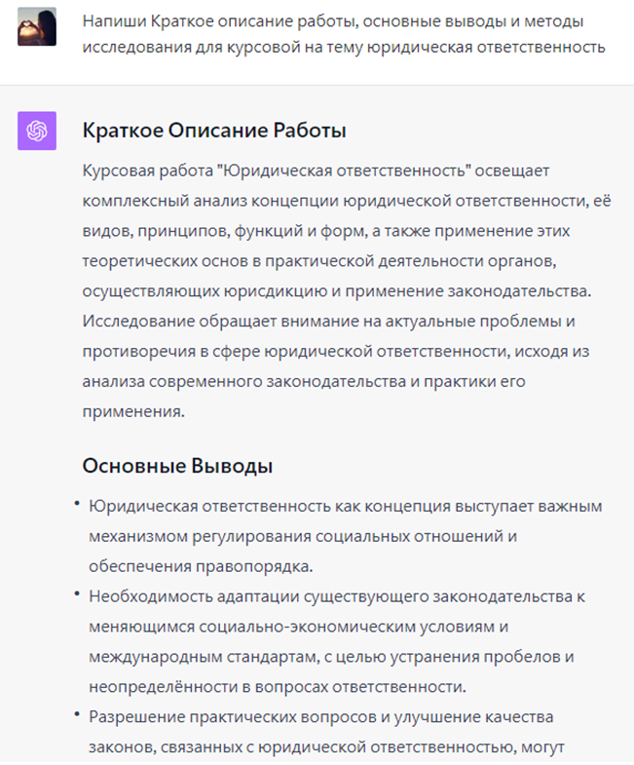The width and height of the screenshot is (634, 765).
Task: Click the user prompt starting 'Напиши Краткое описание работы'
Action: coord(344,34)
